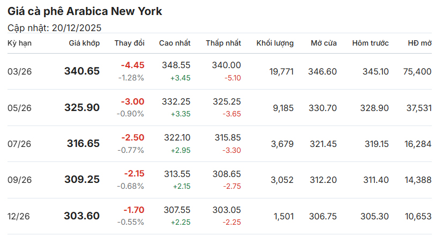Select the 07/26 contract term

20,144
